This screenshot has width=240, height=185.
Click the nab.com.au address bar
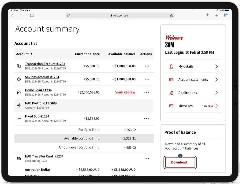coord(120,15)
